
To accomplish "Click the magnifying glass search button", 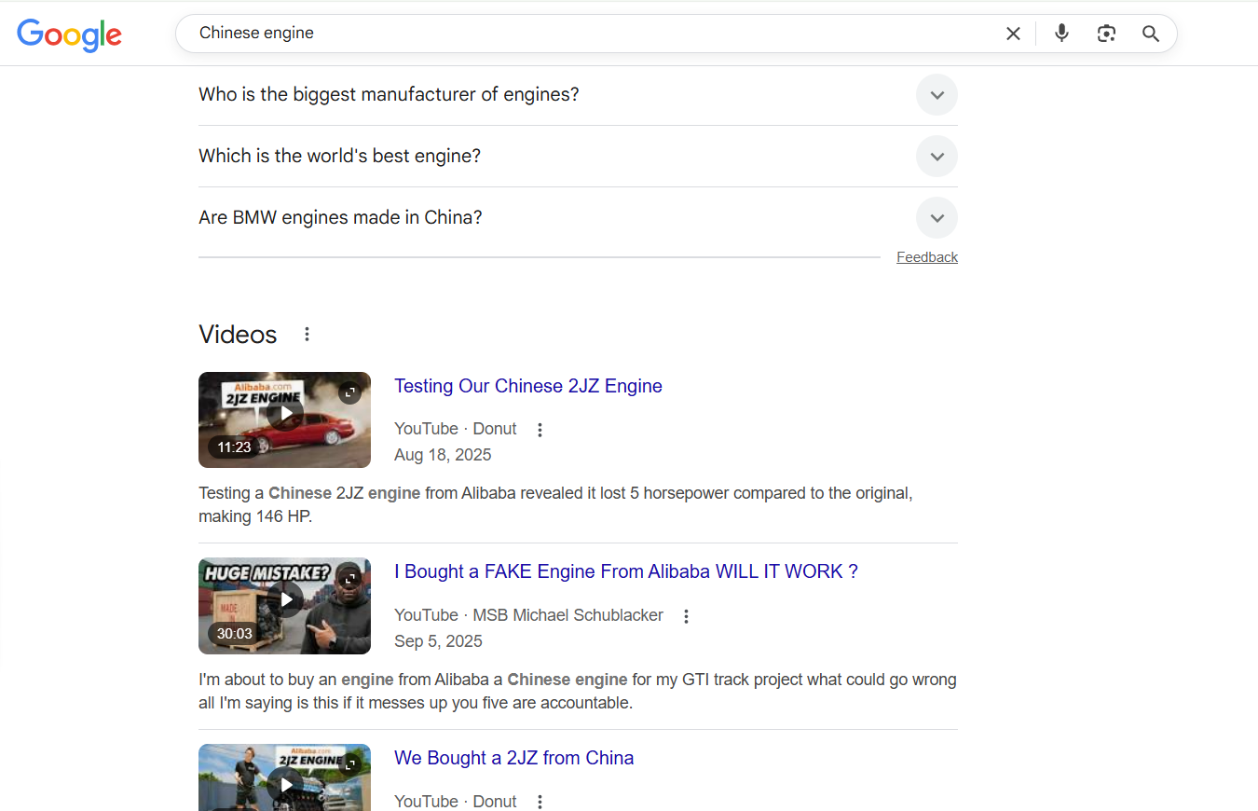I will [1151, 34].
